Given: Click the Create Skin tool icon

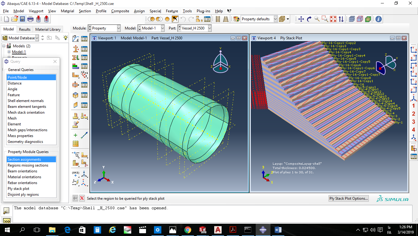Looking at the screenshot, I should coord(76,95).
